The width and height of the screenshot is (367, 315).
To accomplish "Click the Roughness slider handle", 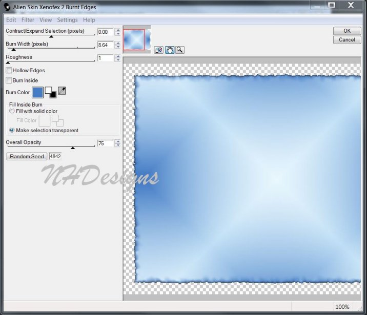I will click(8, 62).
